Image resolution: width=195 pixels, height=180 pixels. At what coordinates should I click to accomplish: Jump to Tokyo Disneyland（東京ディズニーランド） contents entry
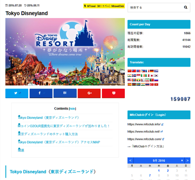pos(48,117)
